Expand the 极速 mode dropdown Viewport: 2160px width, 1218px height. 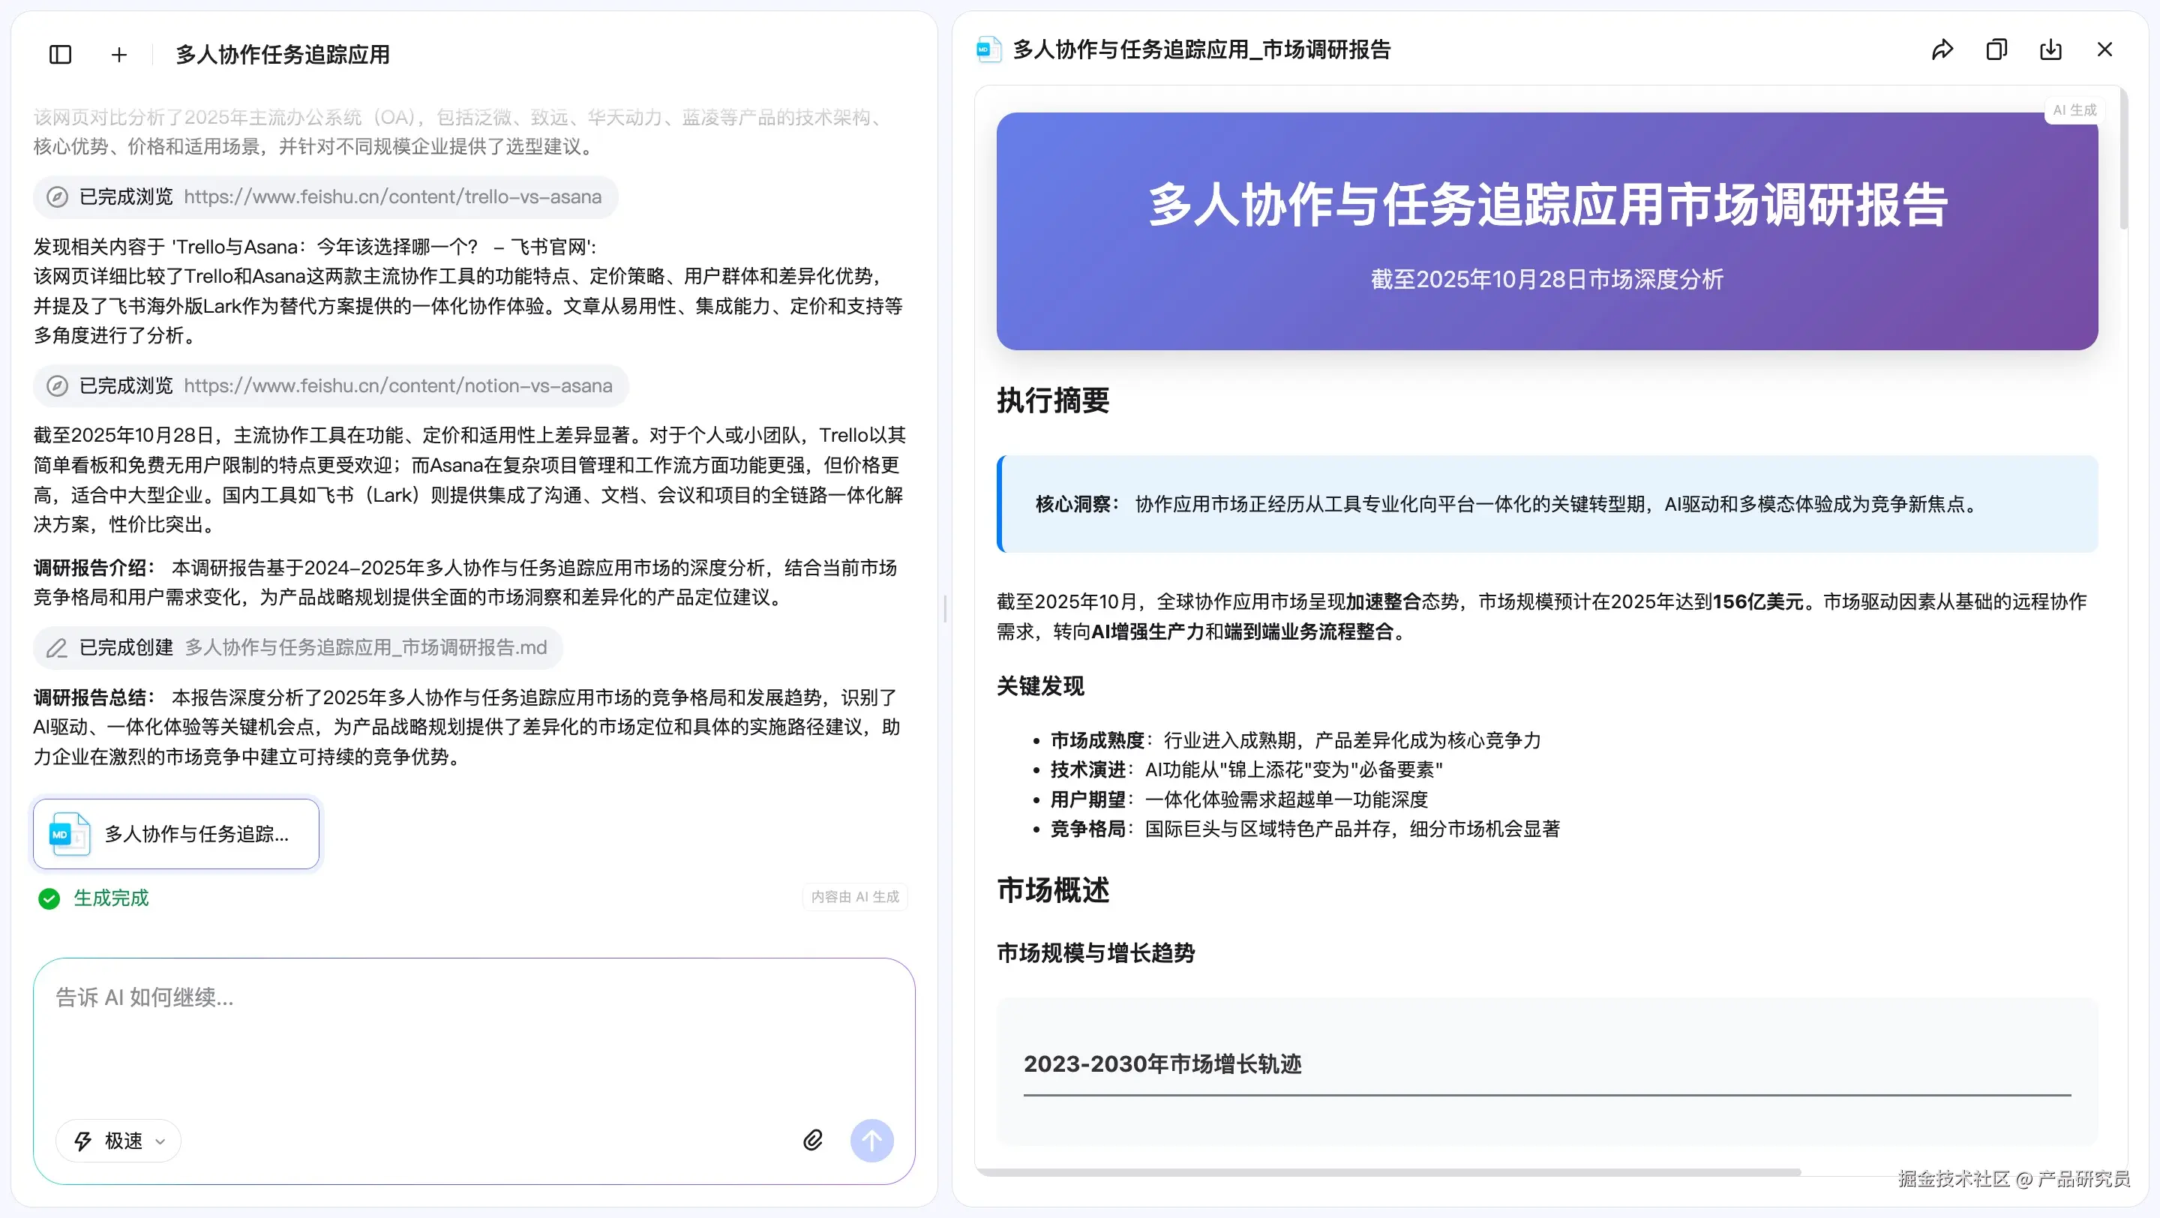119,1141
